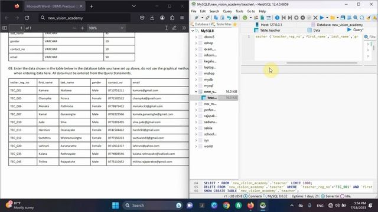This screenshot has height=212, width=378.
Task: Click the copy icon in HeidiSQL toolbar
Action: (x=216, y=18)
